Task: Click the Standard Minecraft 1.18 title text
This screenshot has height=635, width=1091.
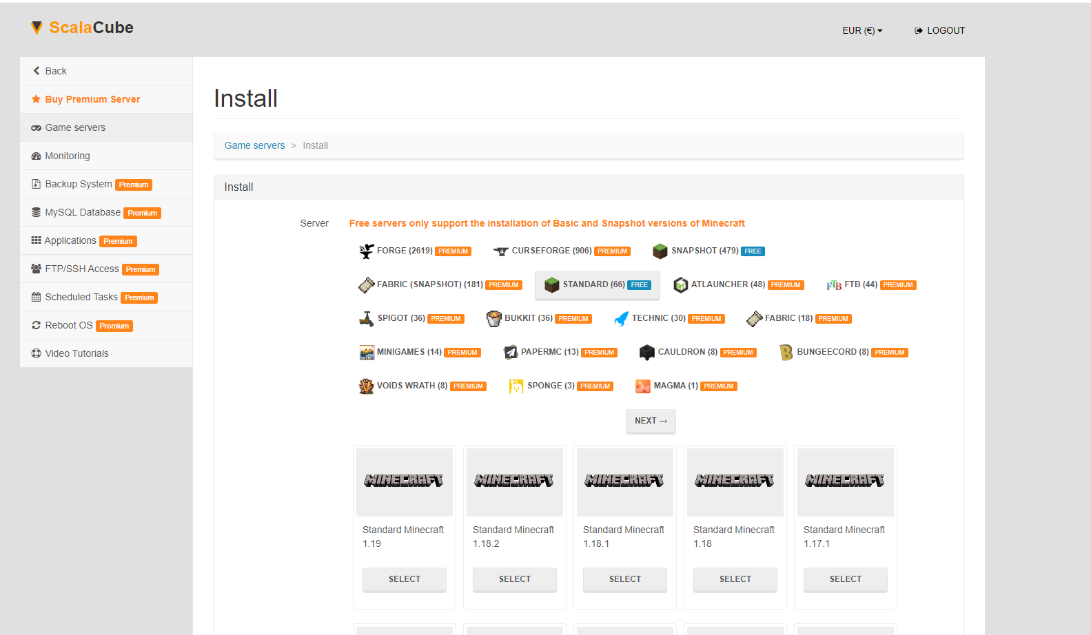Action: coord(734,537)
